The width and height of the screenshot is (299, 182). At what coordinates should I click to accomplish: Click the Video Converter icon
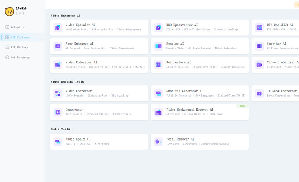pos(58,94)
